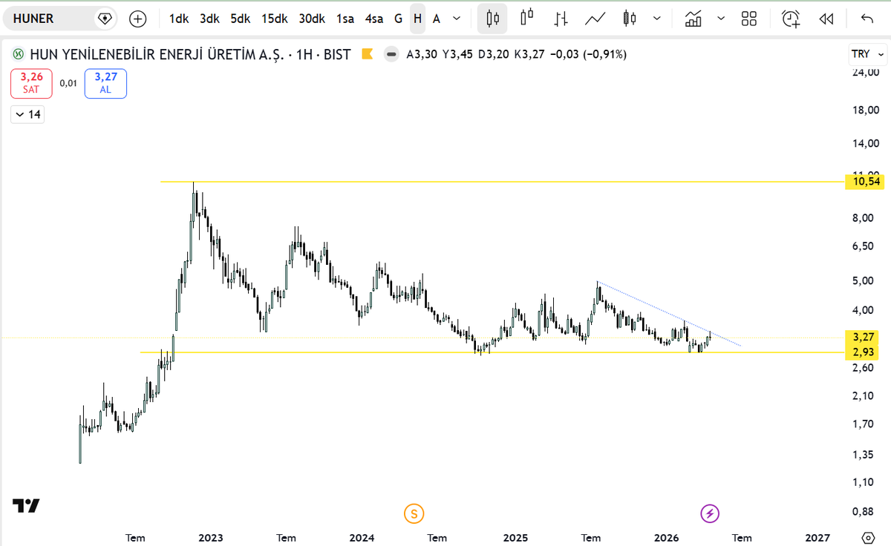Click the TradingView logo
Image resolution: width=891 pixels, height=546 pixels.
[x=26, y=506]
